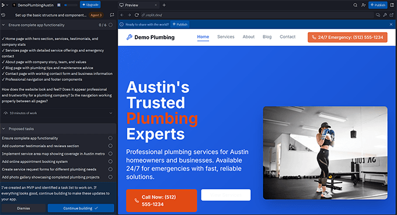
Task: Click the top-right Publish button
Action: [378, 5]
